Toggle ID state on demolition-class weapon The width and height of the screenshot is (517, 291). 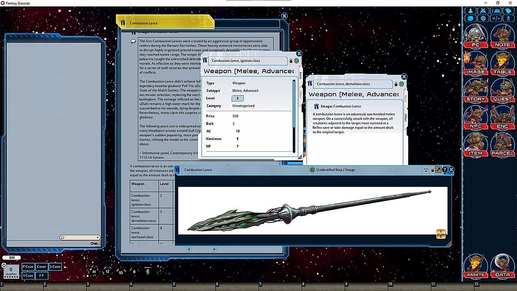click(x=401, y=84)
